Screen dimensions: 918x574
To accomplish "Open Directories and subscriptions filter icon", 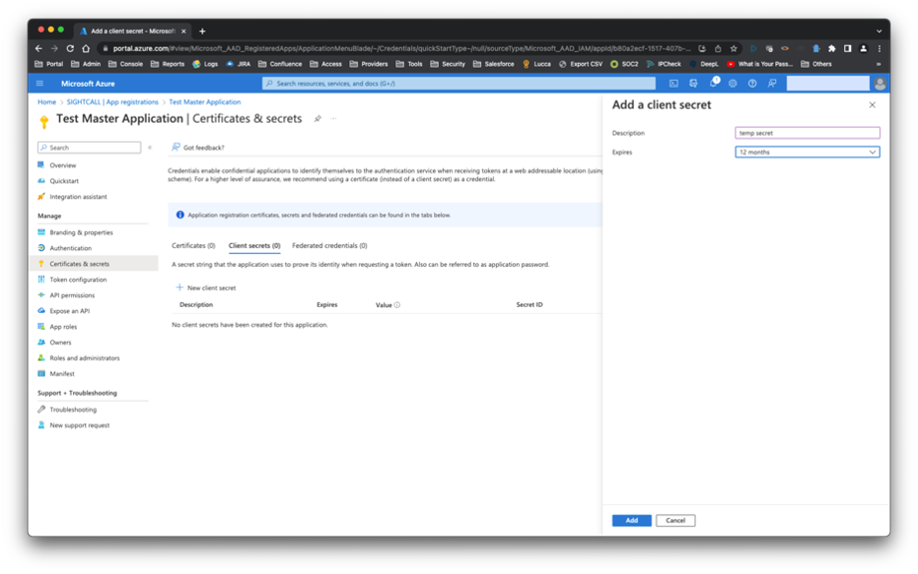I will tap(693, 84).
